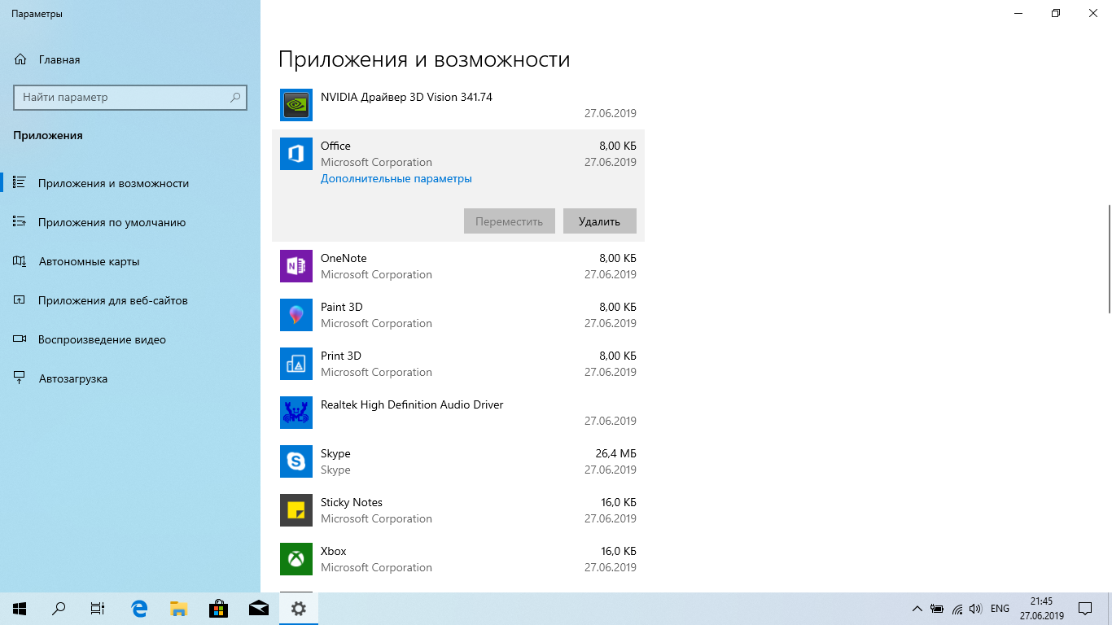Open Автозагрузка settings page
Image resolution: width=1112 pixels, height=625 pixels.
click(72, 378)
